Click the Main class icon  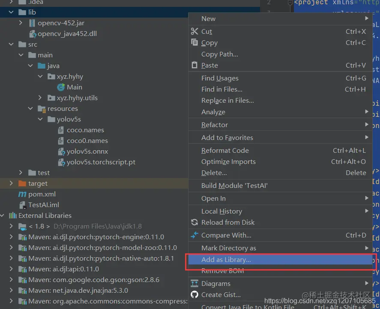(61, 87)
